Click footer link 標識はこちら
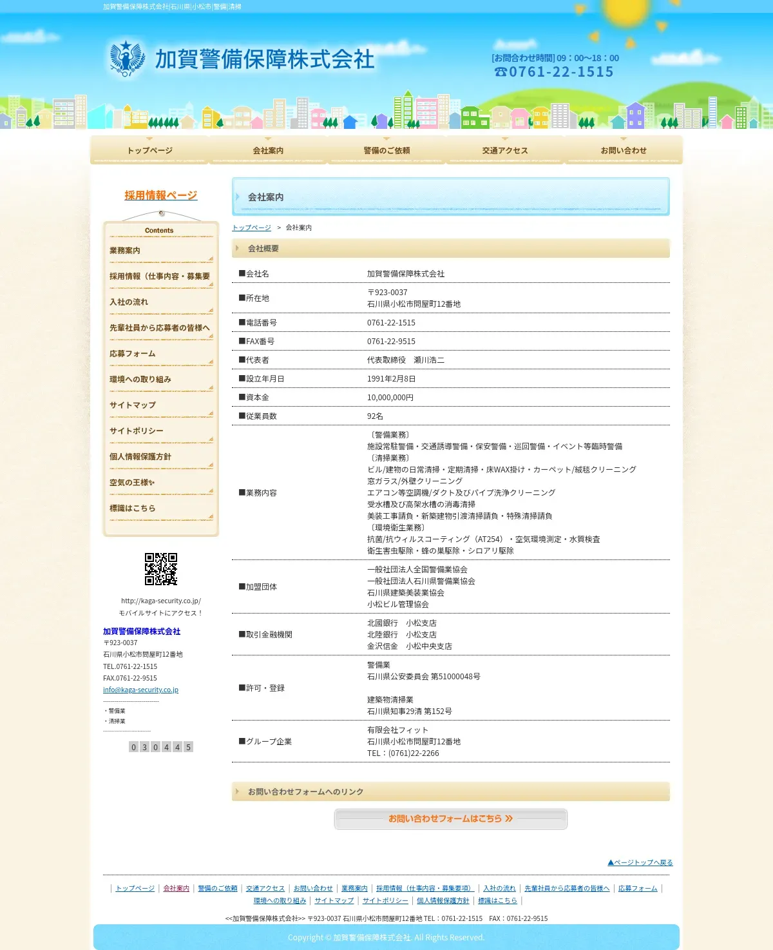Viewport: 773px width, 950px height. 497,900
